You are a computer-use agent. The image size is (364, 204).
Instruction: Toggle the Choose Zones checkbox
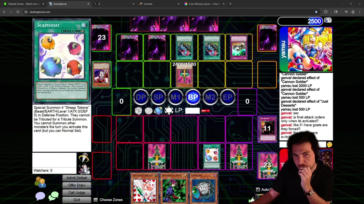(96, 200)
